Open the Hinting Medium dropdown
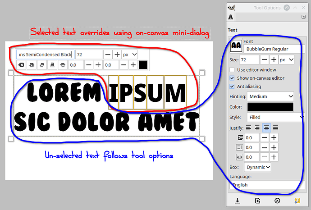This screenshot has width=311, height=210. click(x=270, y=96)
